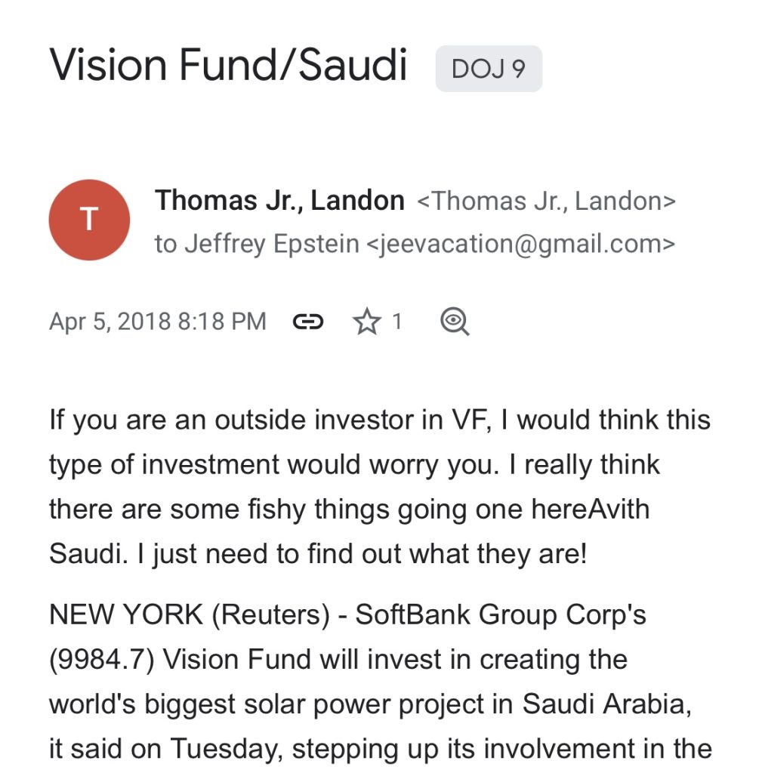Click the red T sender avatar
Viewport: 762px width, 773px height.
coord(89,220)
